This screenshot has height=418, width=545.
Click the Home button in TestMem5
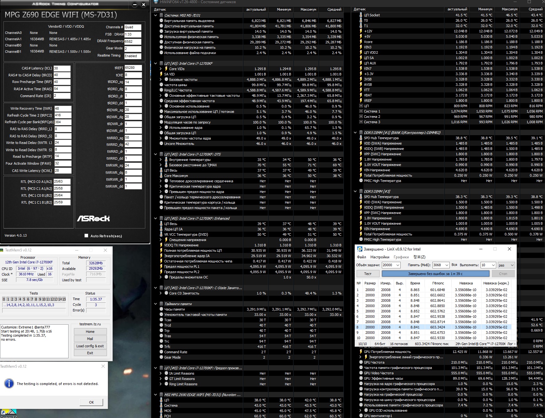point(90,332)
